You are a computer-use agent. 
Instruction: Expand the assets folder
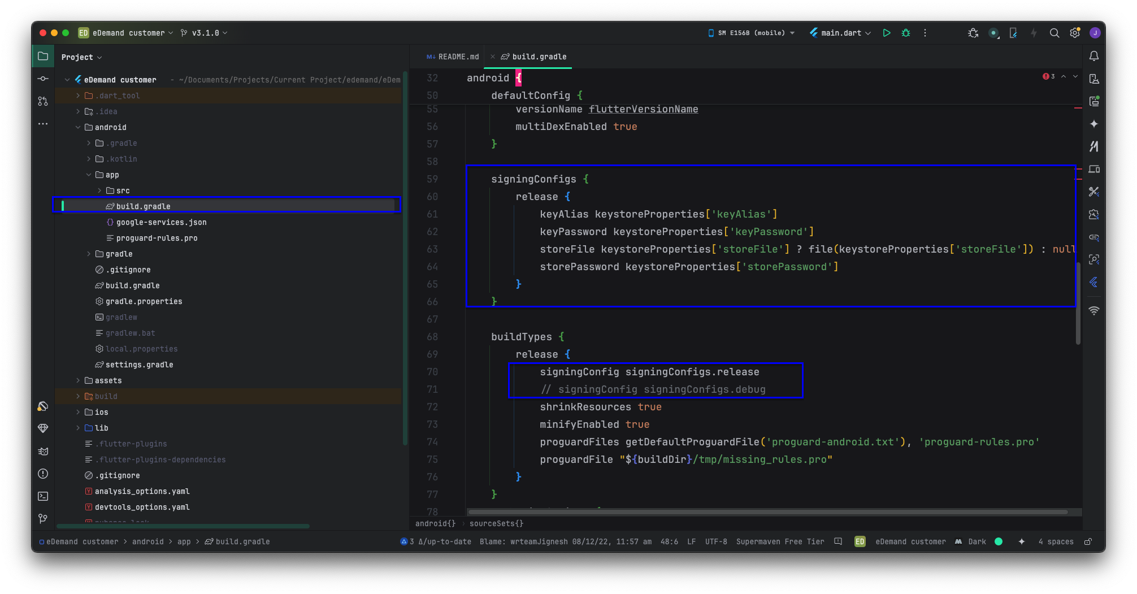point(78,380)
